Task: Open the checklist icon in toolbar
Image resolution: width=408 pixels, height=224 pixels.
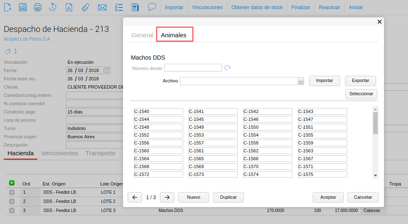Action: coord(118,7)
